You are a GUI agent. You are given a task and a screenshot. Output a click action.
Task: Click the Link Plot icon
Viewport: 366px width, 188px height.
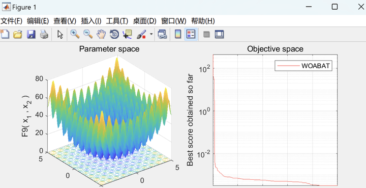point(162,34)
